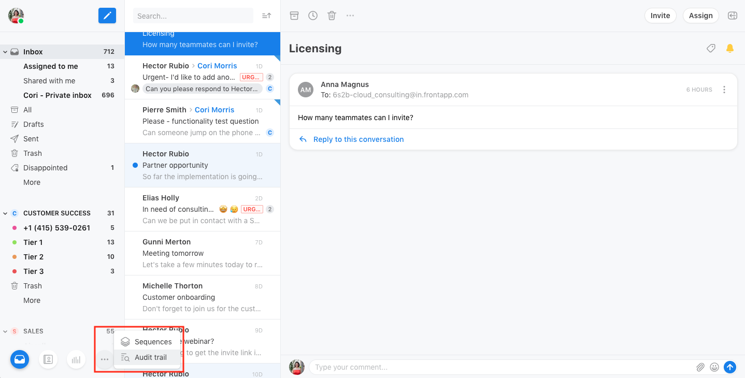
Task: Open the analytics icon in the bottom bar
Action: tap(76, 359)
